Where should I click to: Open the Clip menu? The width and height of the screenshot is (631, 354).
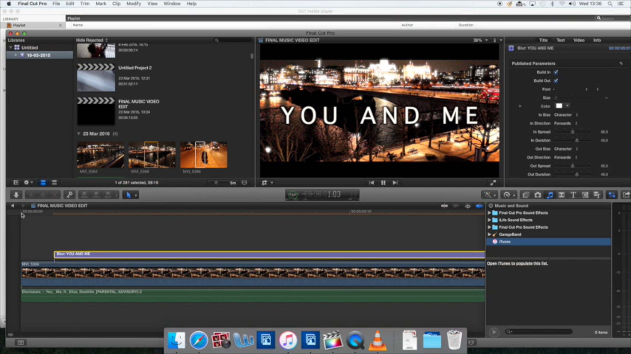(x=116, y=4)
